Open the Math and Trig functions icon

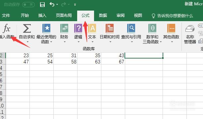click(x=152, y=28)
